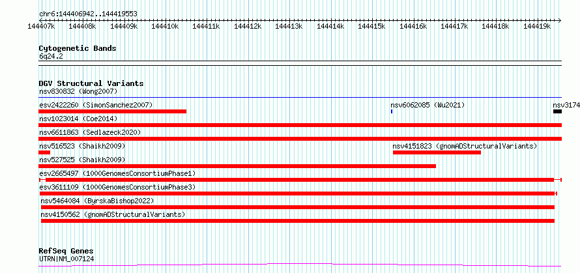The image size is (580, 273).
Task: Click the 144408k ruler tick label
Action: [x=83, y=26]
